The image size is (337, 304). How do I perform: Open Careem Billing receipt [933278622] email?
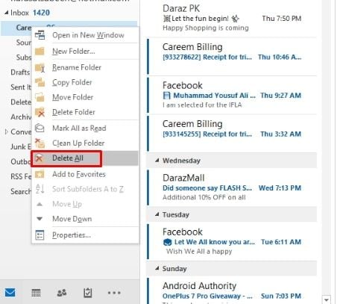click(x=232, y=57)
